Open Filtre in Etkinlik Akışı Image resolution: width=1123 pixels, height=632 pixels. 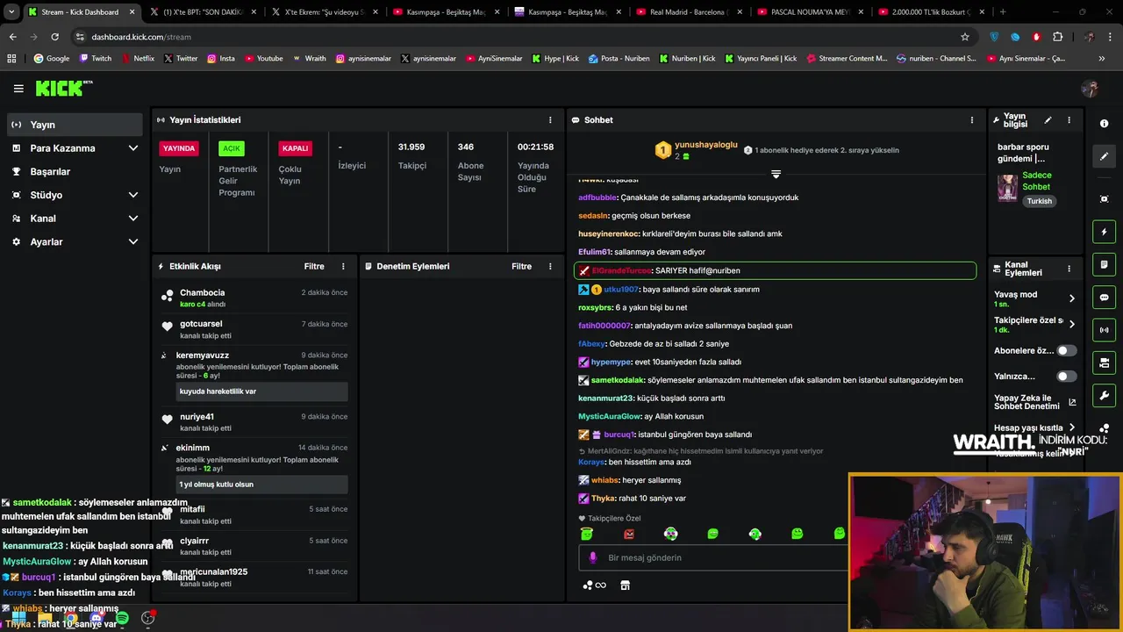point(314,266)
